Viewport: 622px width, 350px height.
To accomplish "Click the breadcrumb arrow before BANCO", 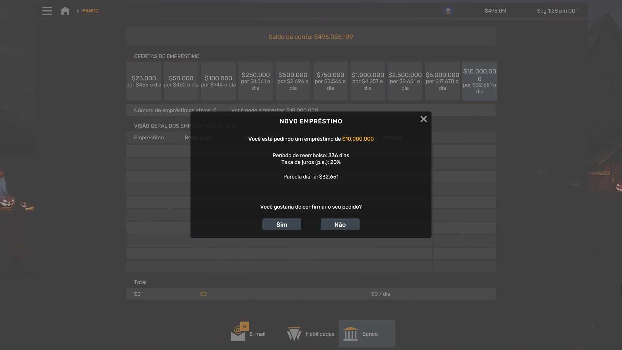I will point(78,11).
